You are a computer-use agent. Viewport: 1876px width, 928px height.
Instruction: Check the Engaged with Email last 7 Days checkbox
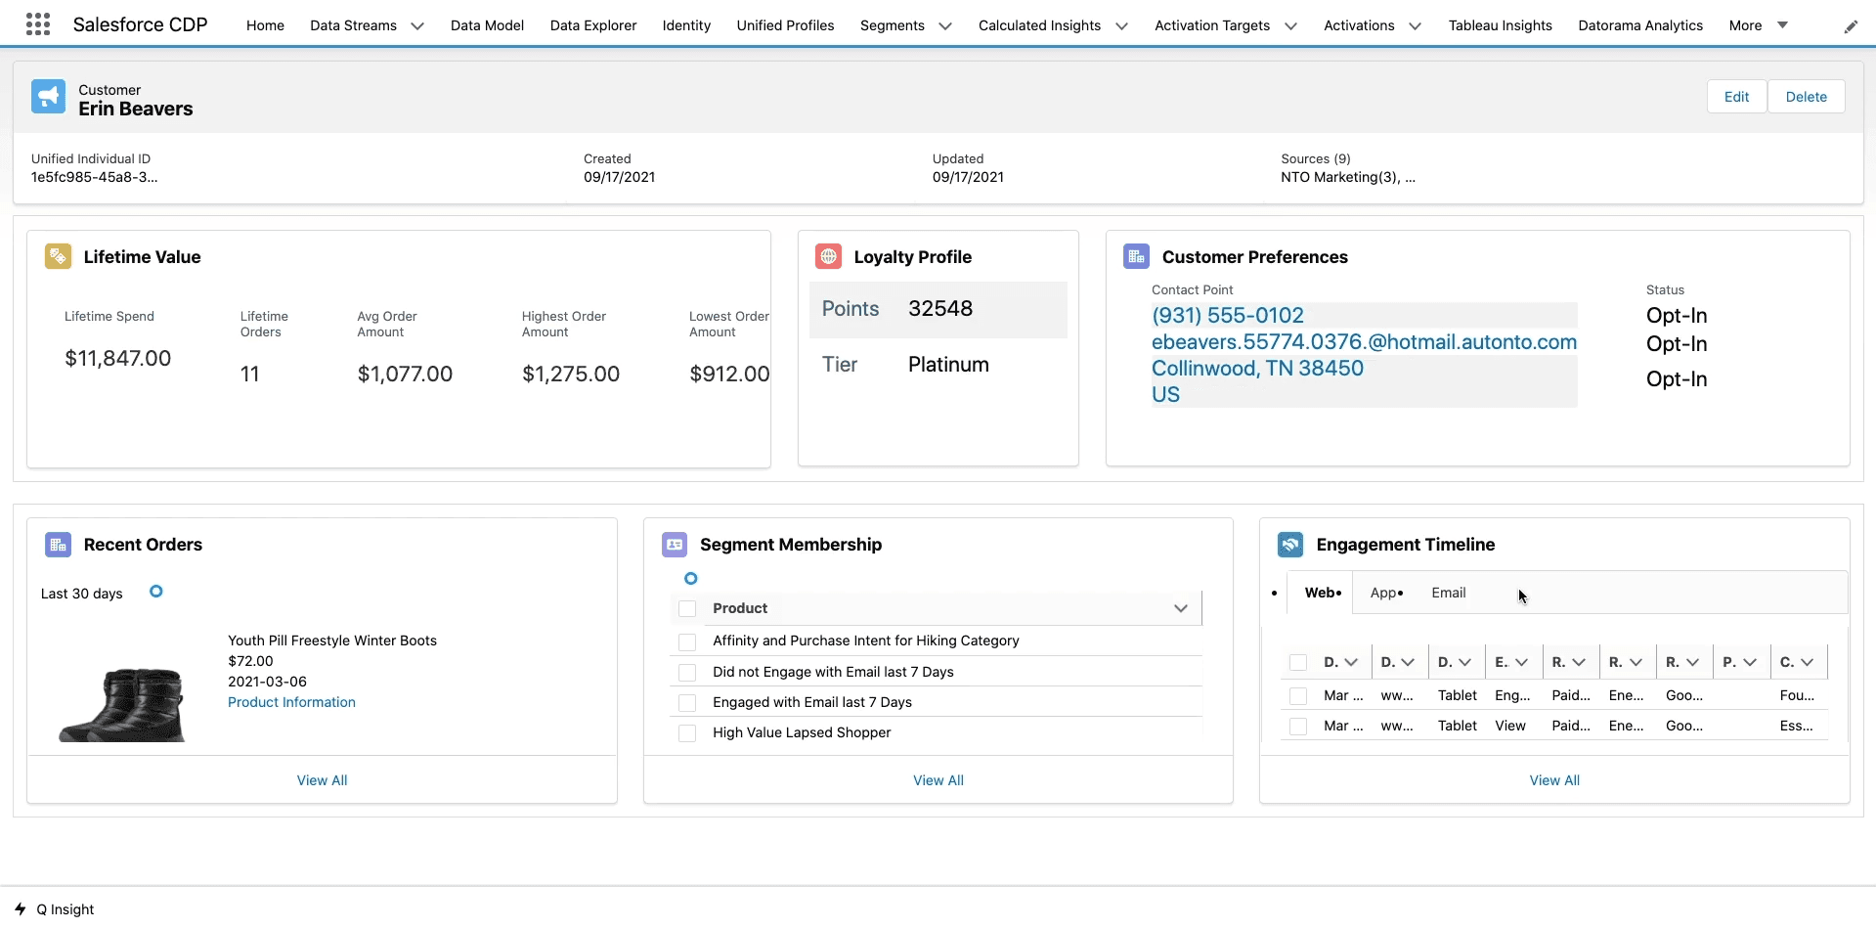click(x=687, y=703)
